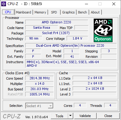Open the Tools dropdown arrow

point(71,116)
